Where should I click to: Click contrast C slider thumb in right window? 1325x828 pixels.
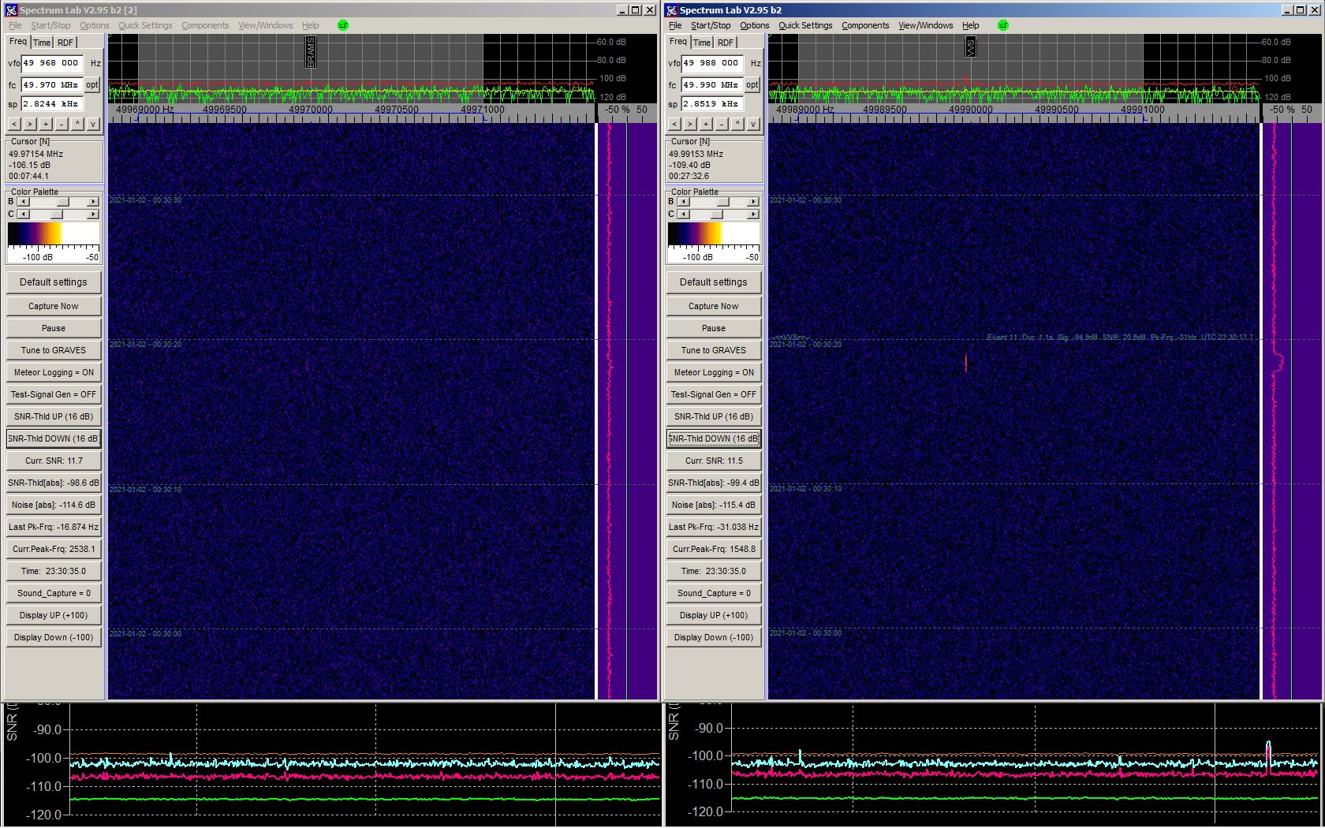tap(717, 214)
